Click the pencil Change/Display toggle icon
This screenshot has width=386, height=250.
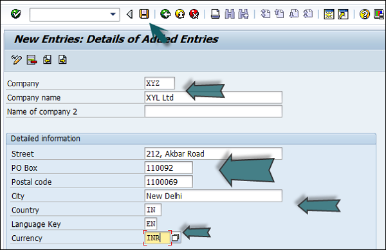[x=17, y=60]
